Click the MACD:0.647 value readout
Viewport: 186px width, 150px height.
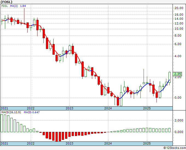(x=32, y=112)
